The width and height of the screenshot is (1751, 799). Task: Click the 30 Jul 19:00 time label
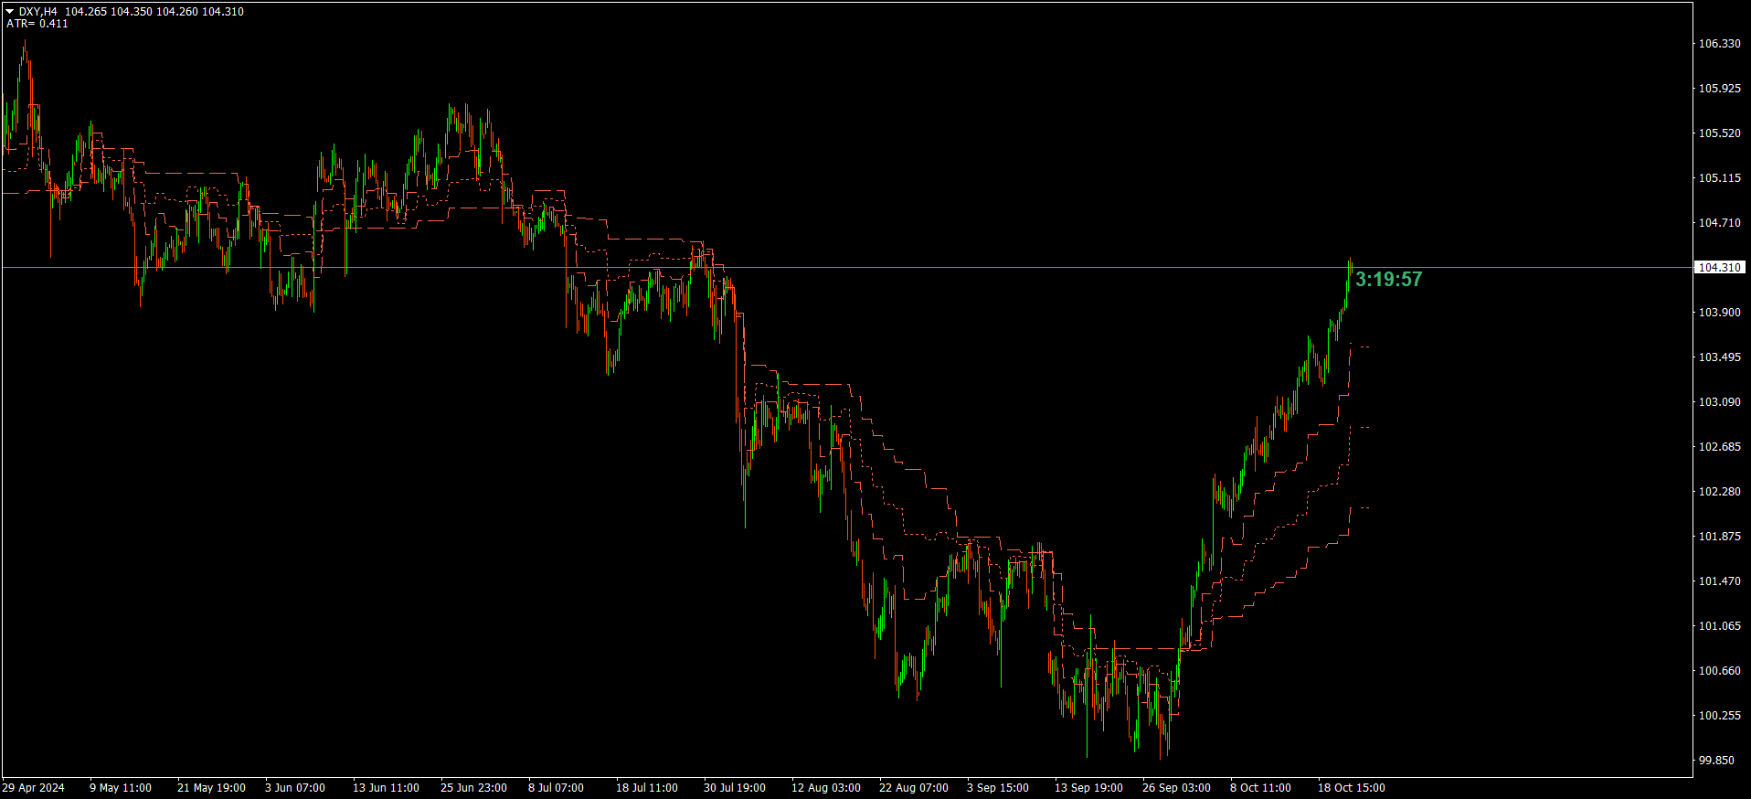[735, 787]
